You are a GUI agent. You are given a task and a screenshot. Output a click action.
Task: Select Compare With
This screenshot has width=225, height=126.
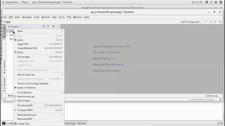[39, 110]
